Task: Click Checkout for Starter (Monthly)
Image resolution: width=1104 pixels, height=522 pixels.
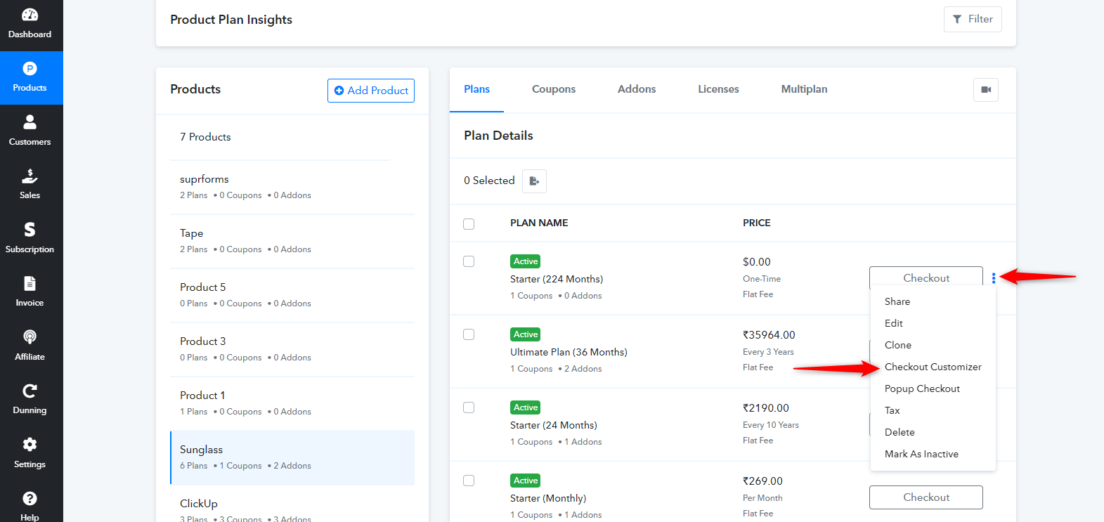Action: [926, 497]
